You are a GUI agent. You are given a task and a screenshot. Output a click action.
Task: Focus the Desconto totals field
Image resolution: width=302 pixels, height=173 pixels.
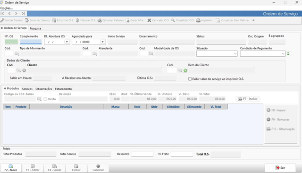point(143,154)
